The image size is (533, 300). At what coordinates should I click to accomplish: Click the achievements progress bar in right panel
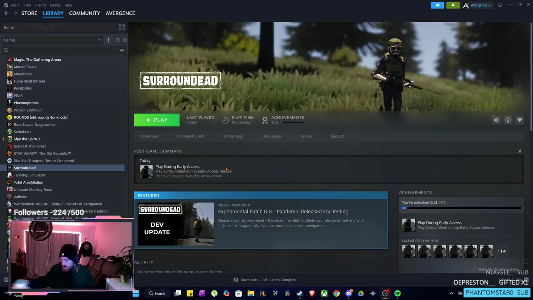coord(461,207)
